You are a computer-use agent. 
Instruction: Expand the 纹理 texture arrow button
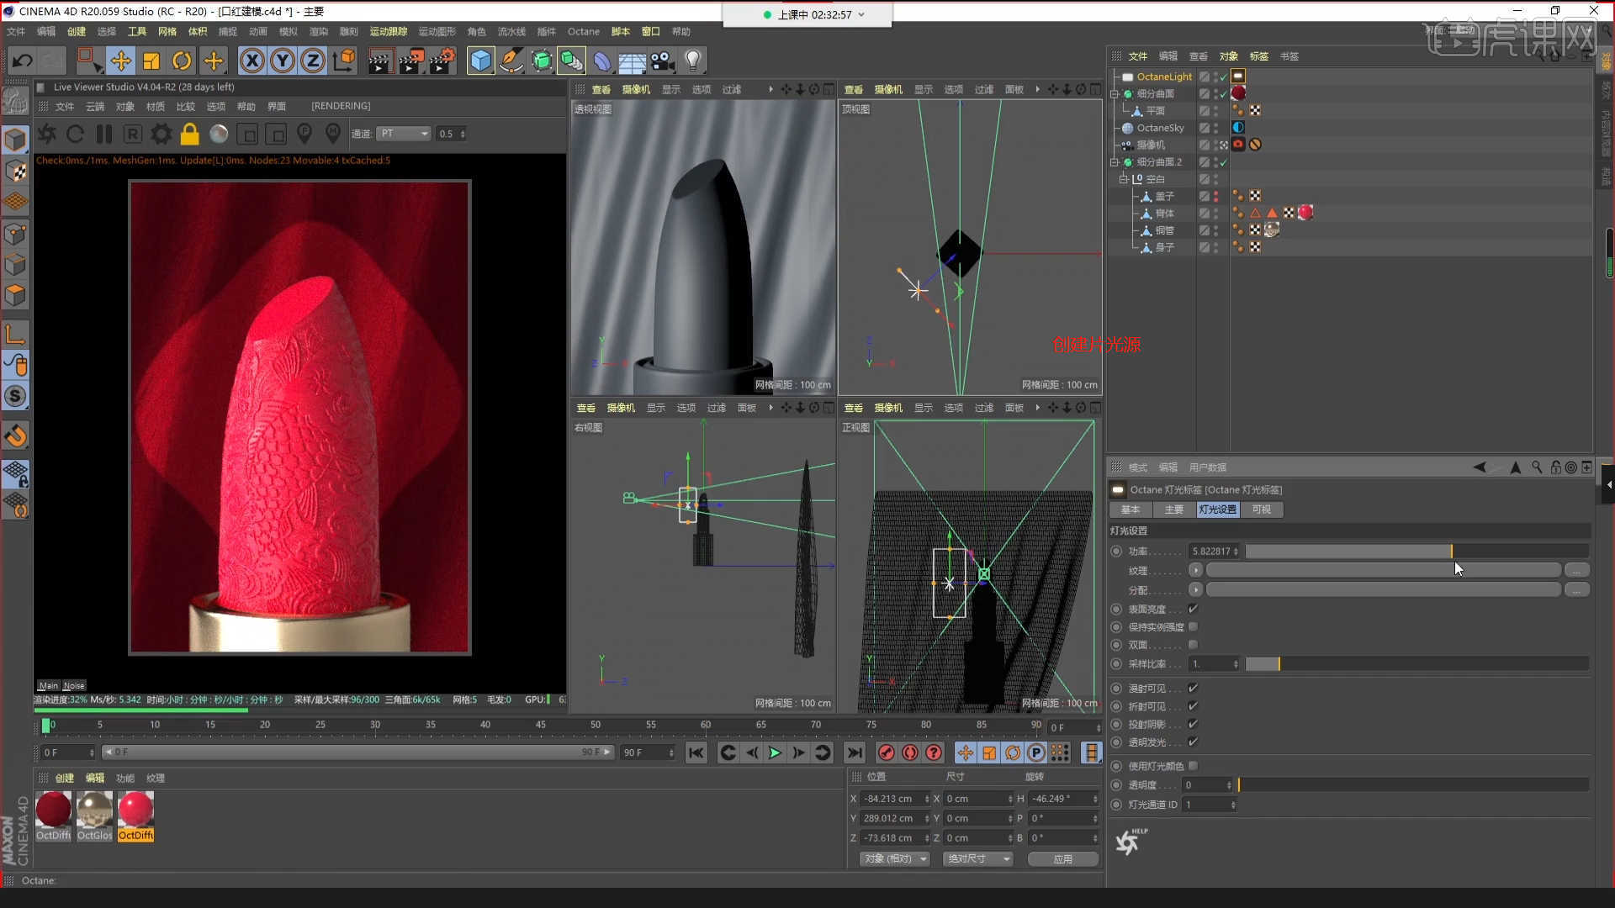[x=1195, y=570]
